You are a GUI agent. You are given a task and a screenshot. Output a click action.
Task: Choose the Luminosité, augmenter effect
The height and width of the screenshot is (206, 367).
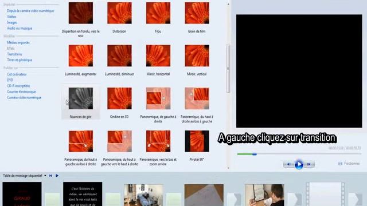tap(80, 56)
